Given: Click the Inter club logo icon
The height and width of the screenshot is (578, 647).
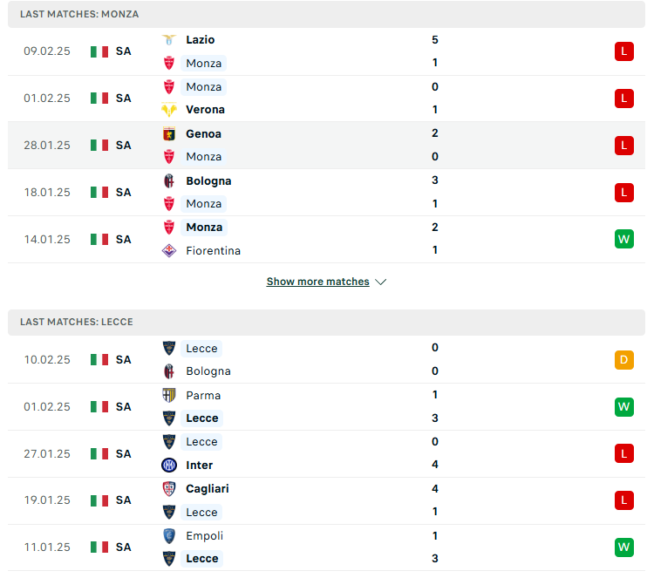Looking at the screenshot, I should pyautogui.click(x=169, y=465).
